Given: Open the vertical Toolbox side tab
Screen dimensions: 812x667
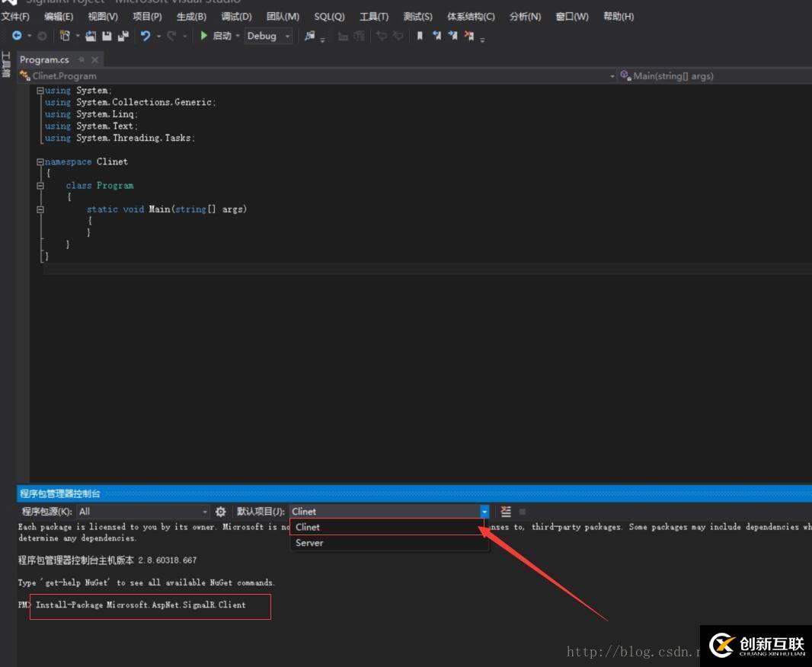Looking at the screenshot, I should tap(6, 64).
